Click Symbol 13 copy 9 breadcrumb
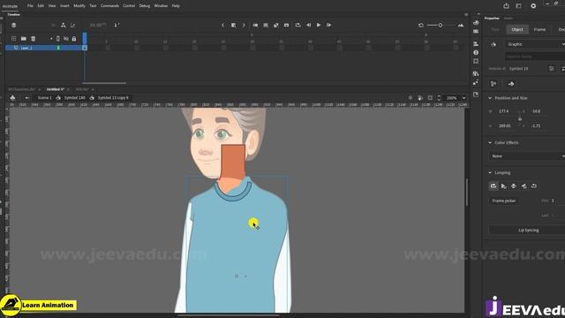 pos(113,98)
